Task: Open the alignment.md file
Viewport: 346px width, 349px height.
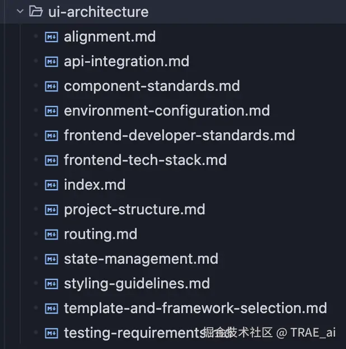Action: pyautogui.click(x=110, y=37)
